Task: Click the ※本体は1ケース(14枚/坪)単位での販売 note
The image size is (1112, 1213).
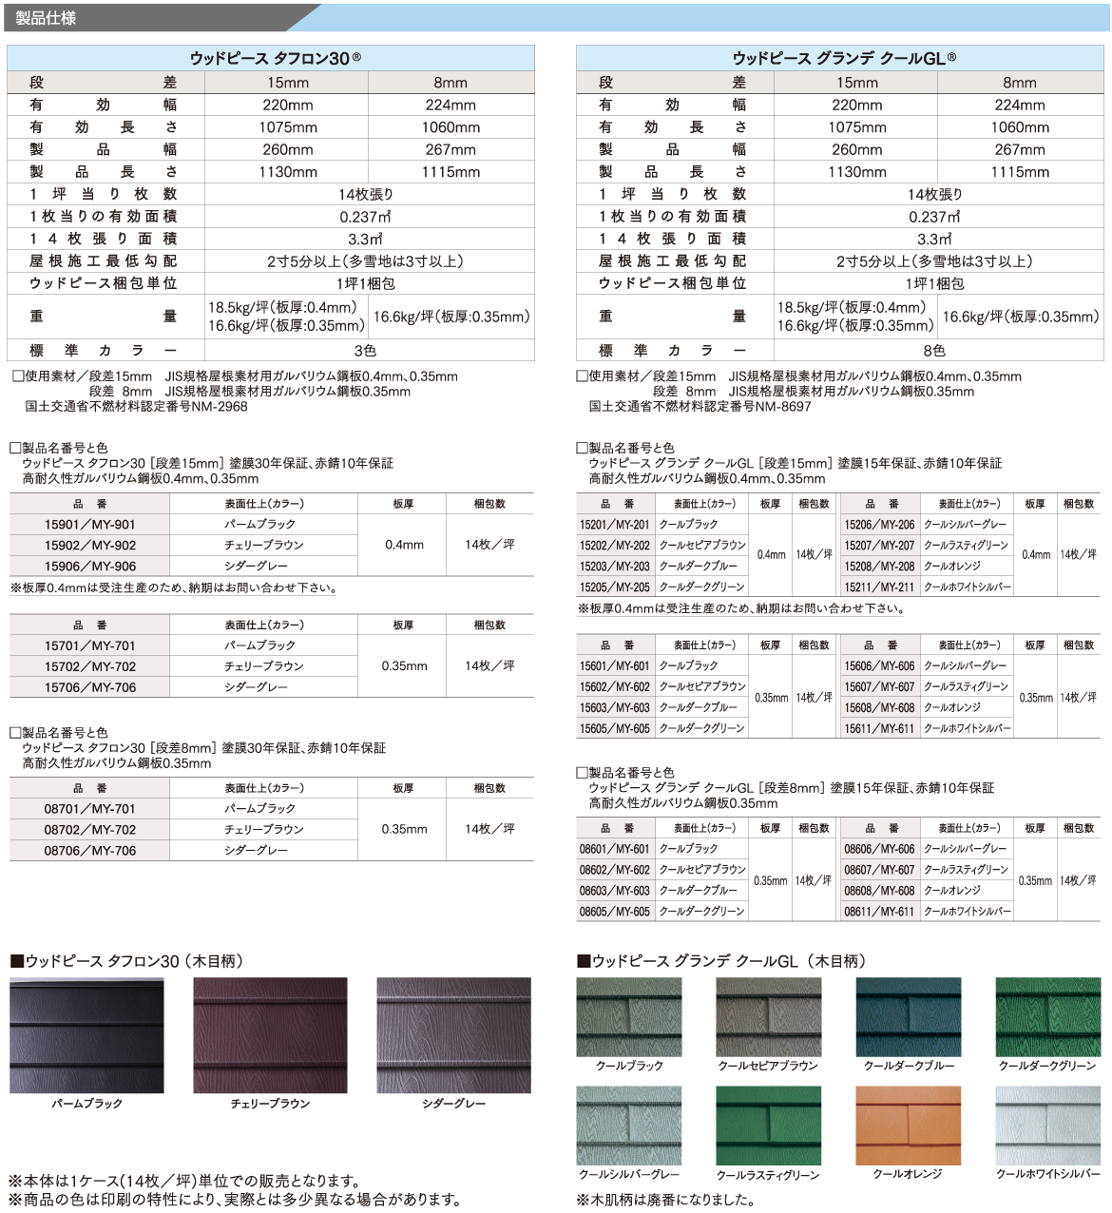Action: coord(186,1182)
